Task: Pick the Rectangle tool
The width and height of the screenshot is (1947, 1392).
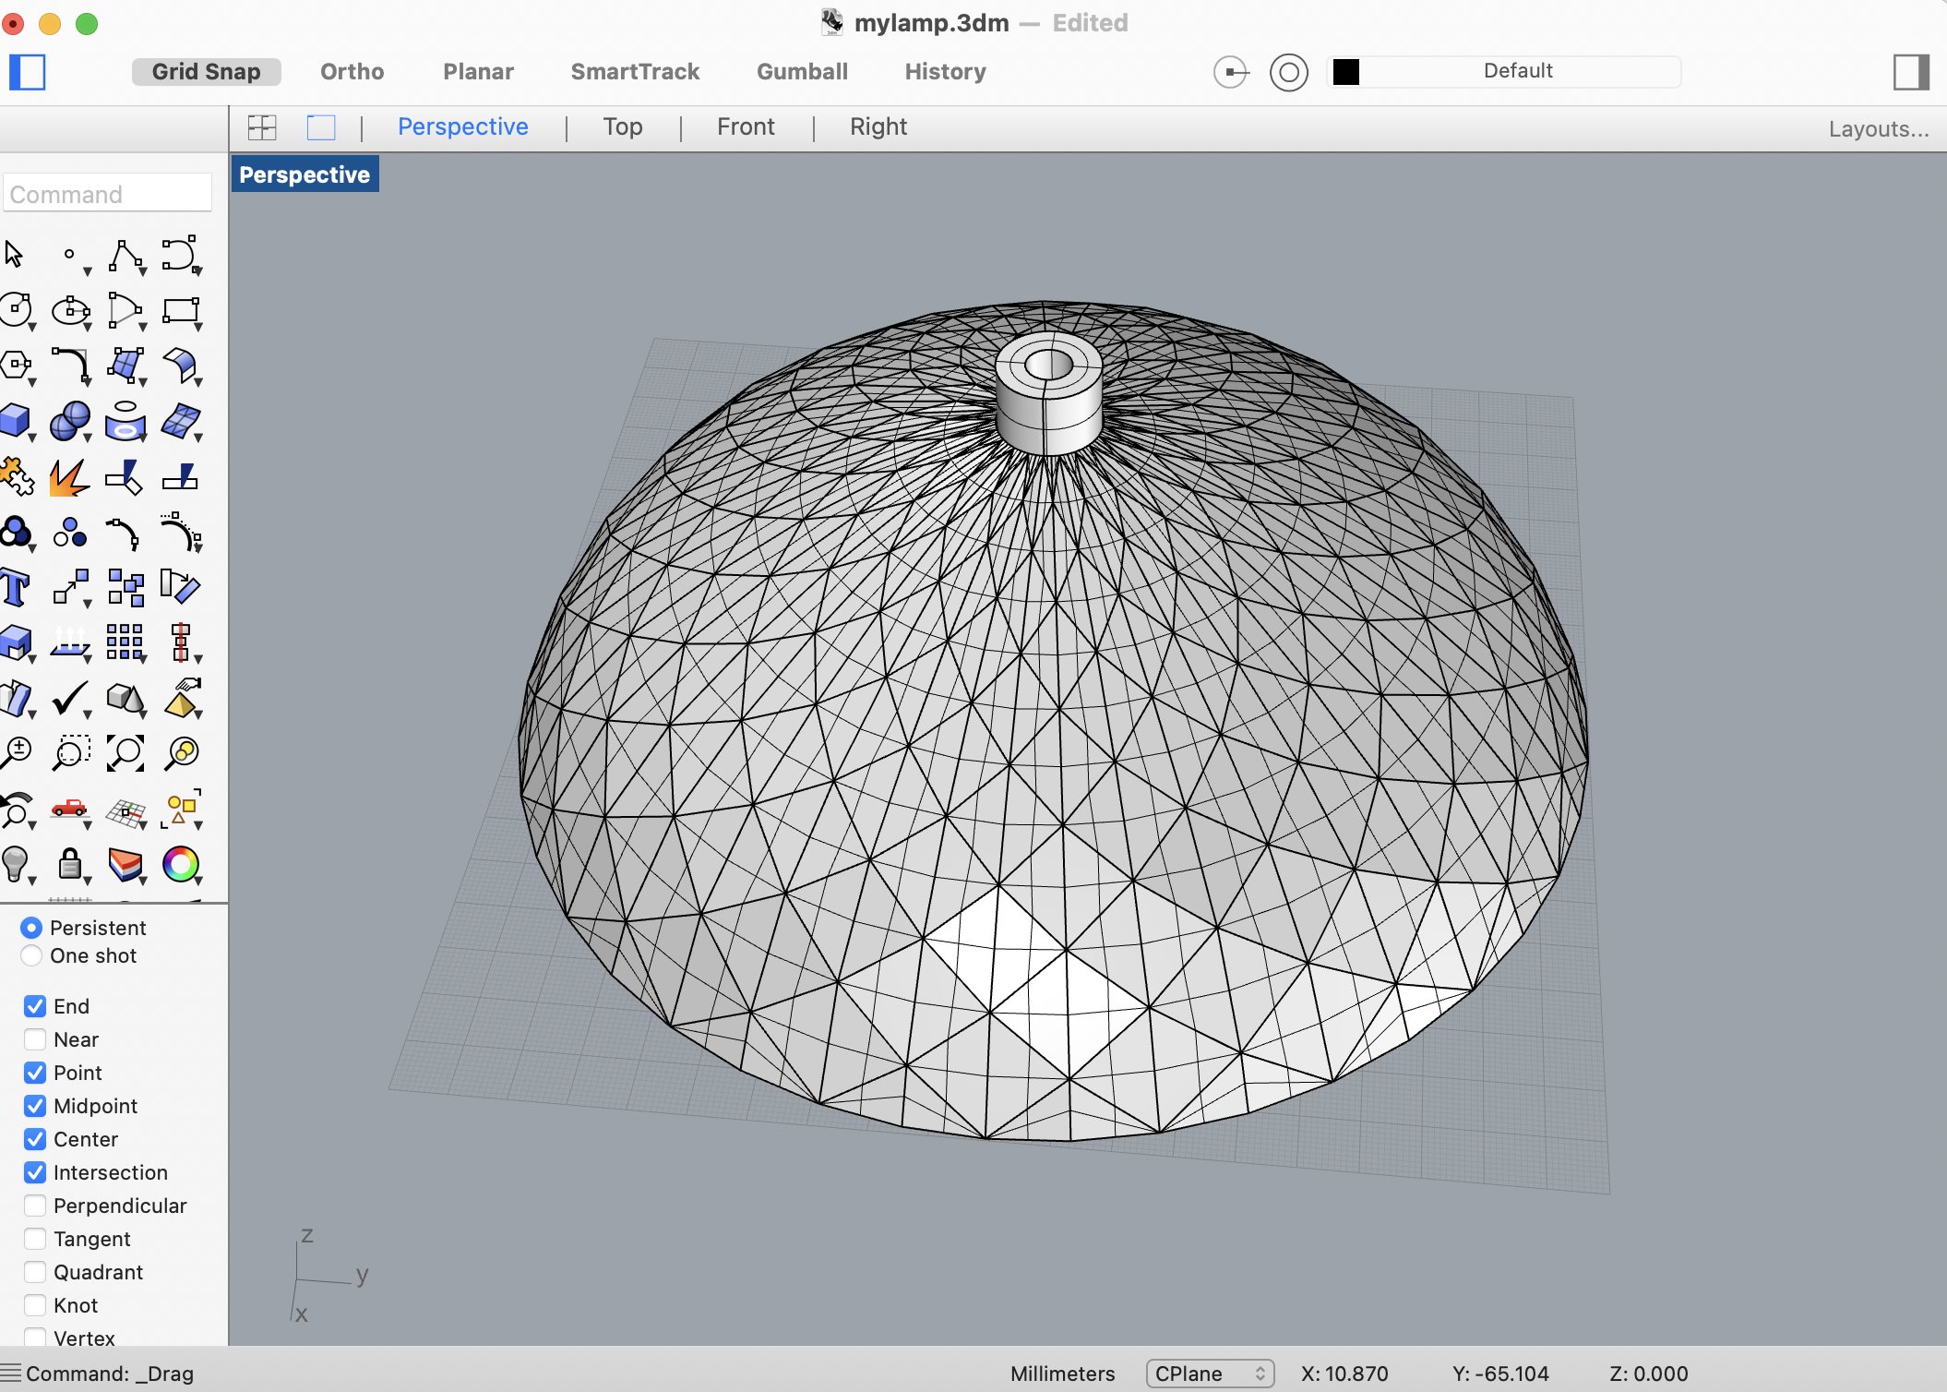Action: [180, 311]
